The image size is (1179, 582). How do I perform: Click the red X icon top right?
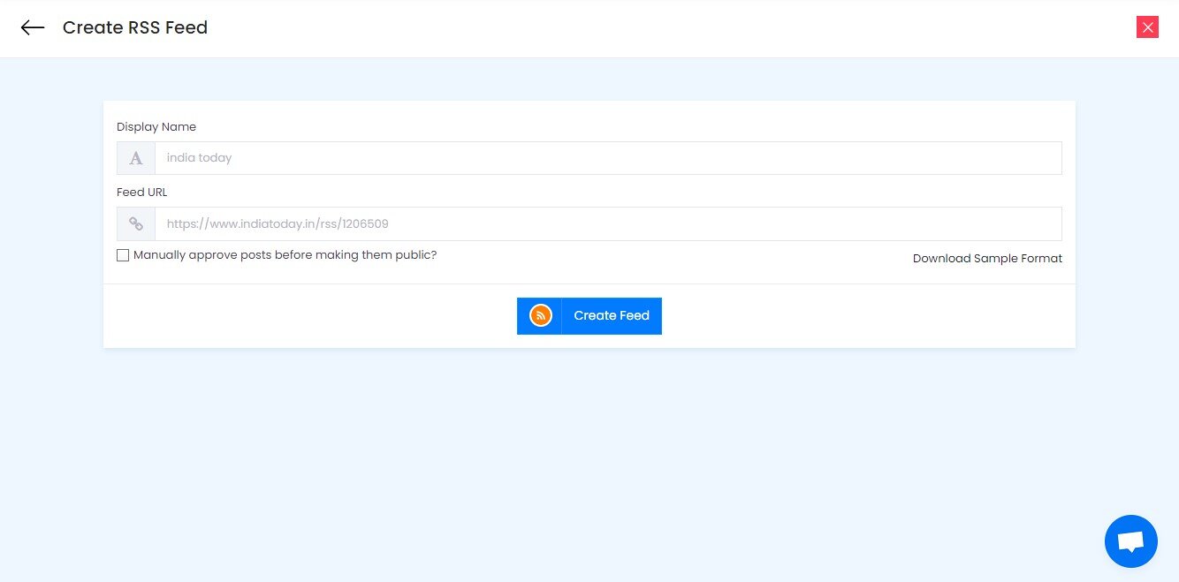coord(1147,27)
